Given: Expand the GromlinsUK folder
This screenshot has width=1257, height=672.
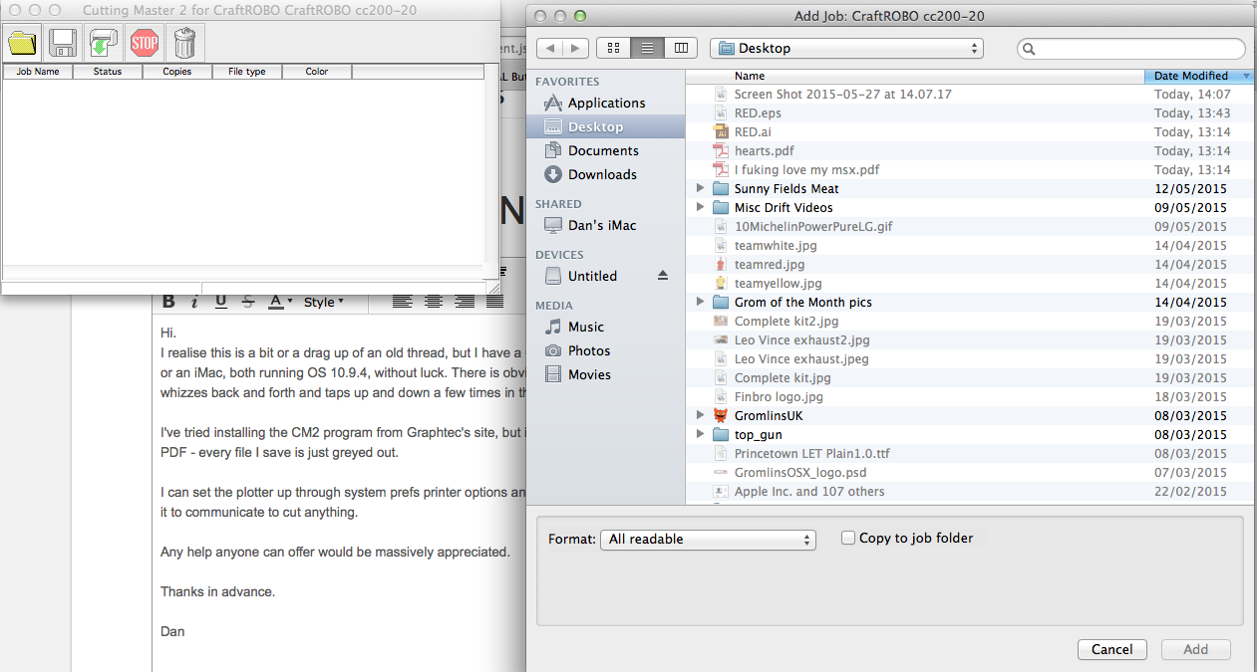Looking at the screenshot, I should 702,415.
